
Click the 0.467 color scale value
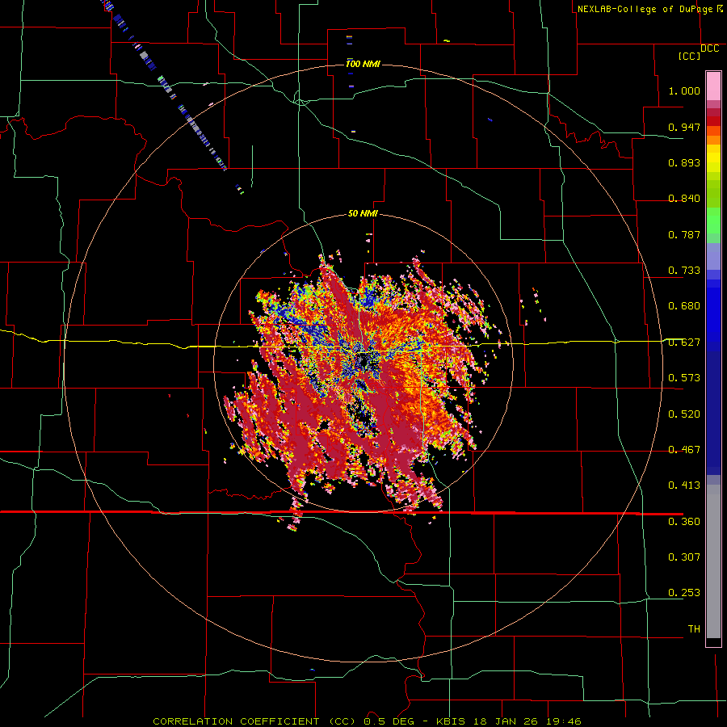click(x=684, y=450)
